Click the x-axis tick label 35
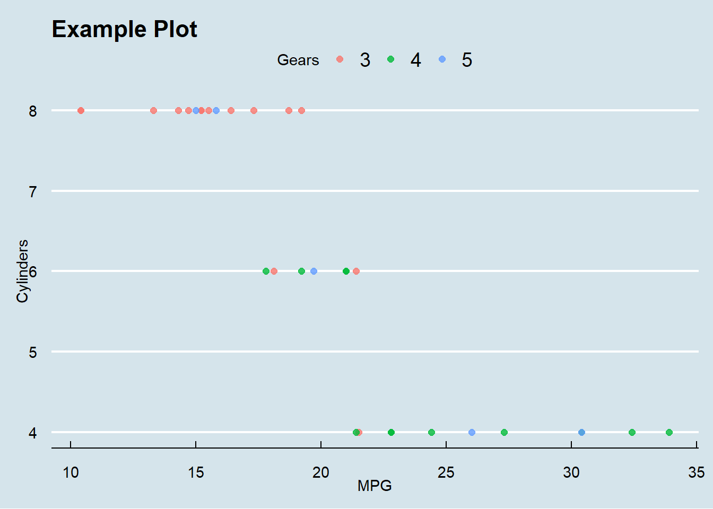 pyautogui.click(x=696, y=472)
